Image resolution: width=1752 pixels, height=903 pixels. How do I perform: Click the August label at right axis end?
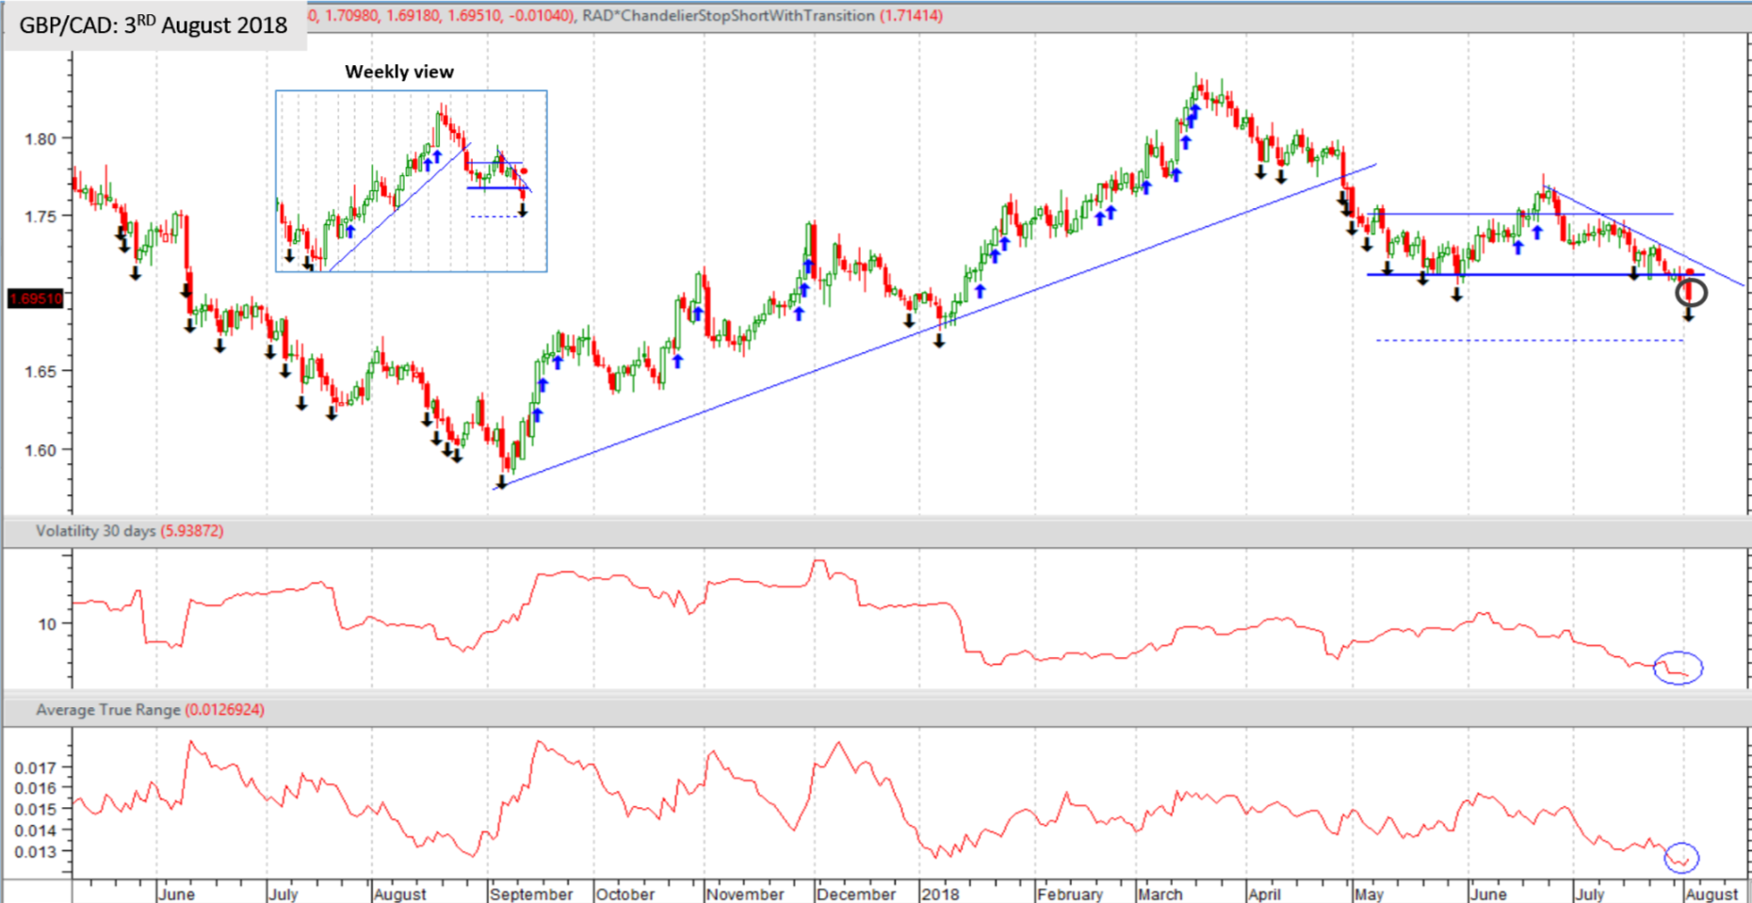[x=1711, y=894]
